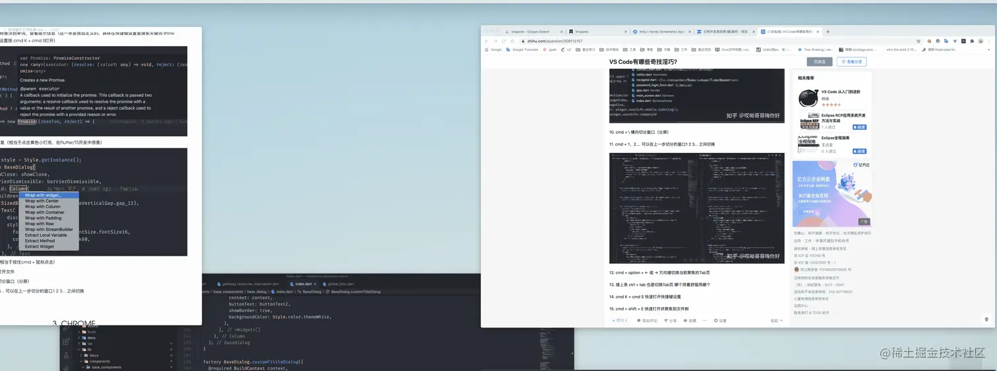This screenshot has height=371, width=997.
Task: Choose Wrap with Center menu entry
Action: [x=49, y=201]
